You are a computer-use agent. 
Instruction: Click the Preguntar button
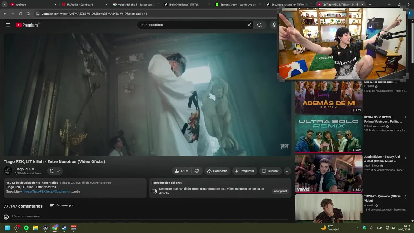pos(244,171)
